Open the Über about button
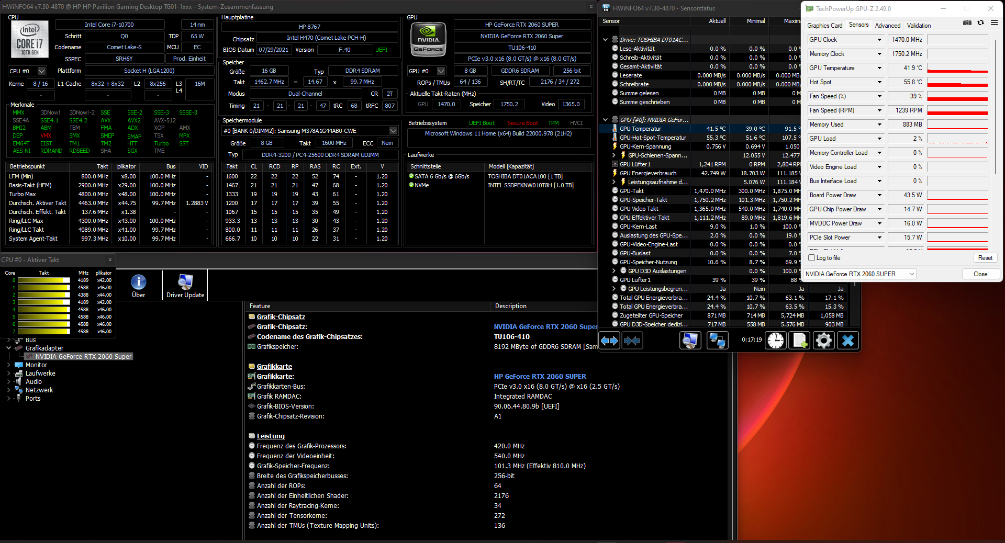 coord(139,286)
